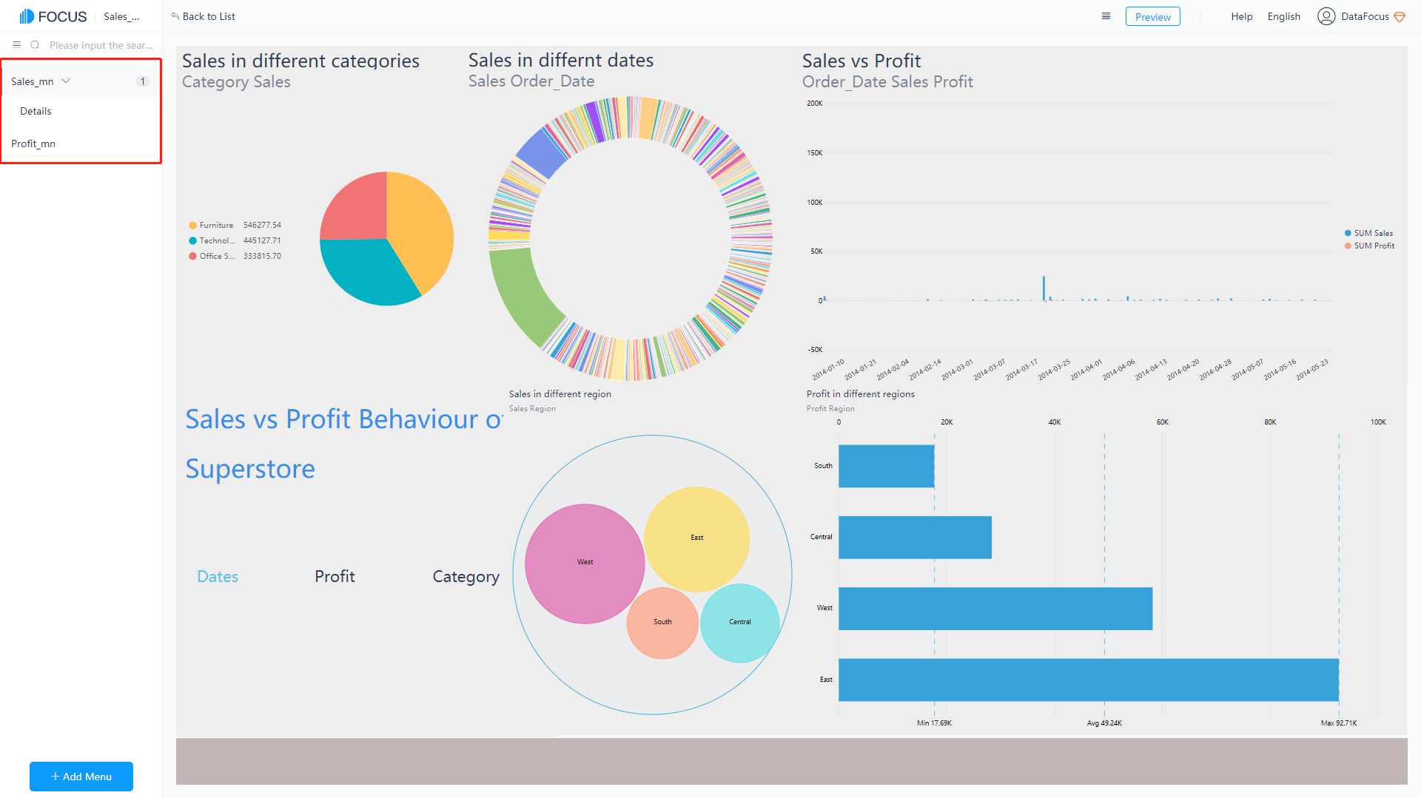Click the Min 17.69K label
Image resolution: width=1421 pixels, height=798 pixels.
click(x=934, y=723)
